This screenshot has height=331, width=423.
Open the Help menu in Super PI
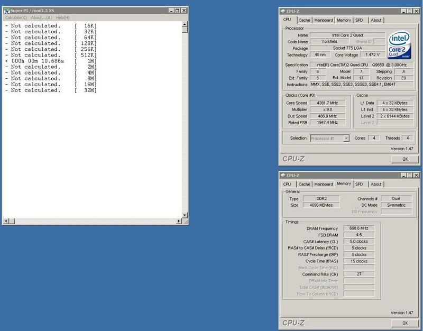[62, 17]
